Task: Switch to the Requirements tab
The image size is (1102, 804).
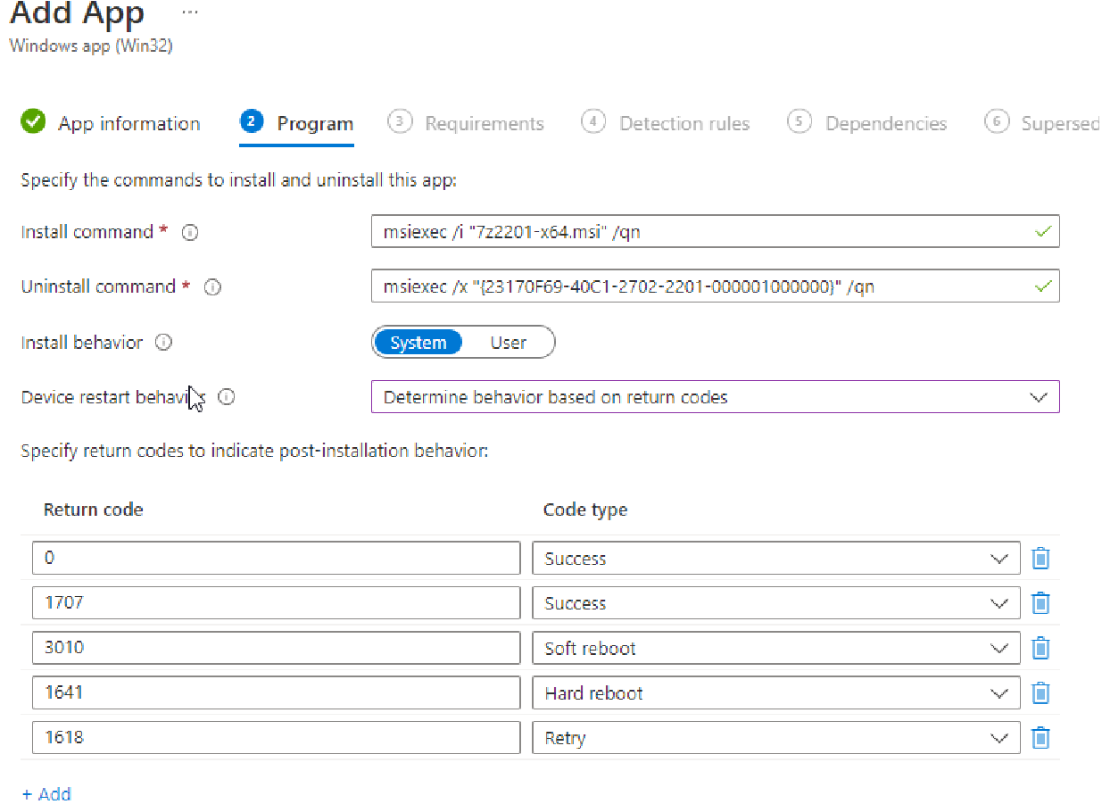Action: click(485, 123)
